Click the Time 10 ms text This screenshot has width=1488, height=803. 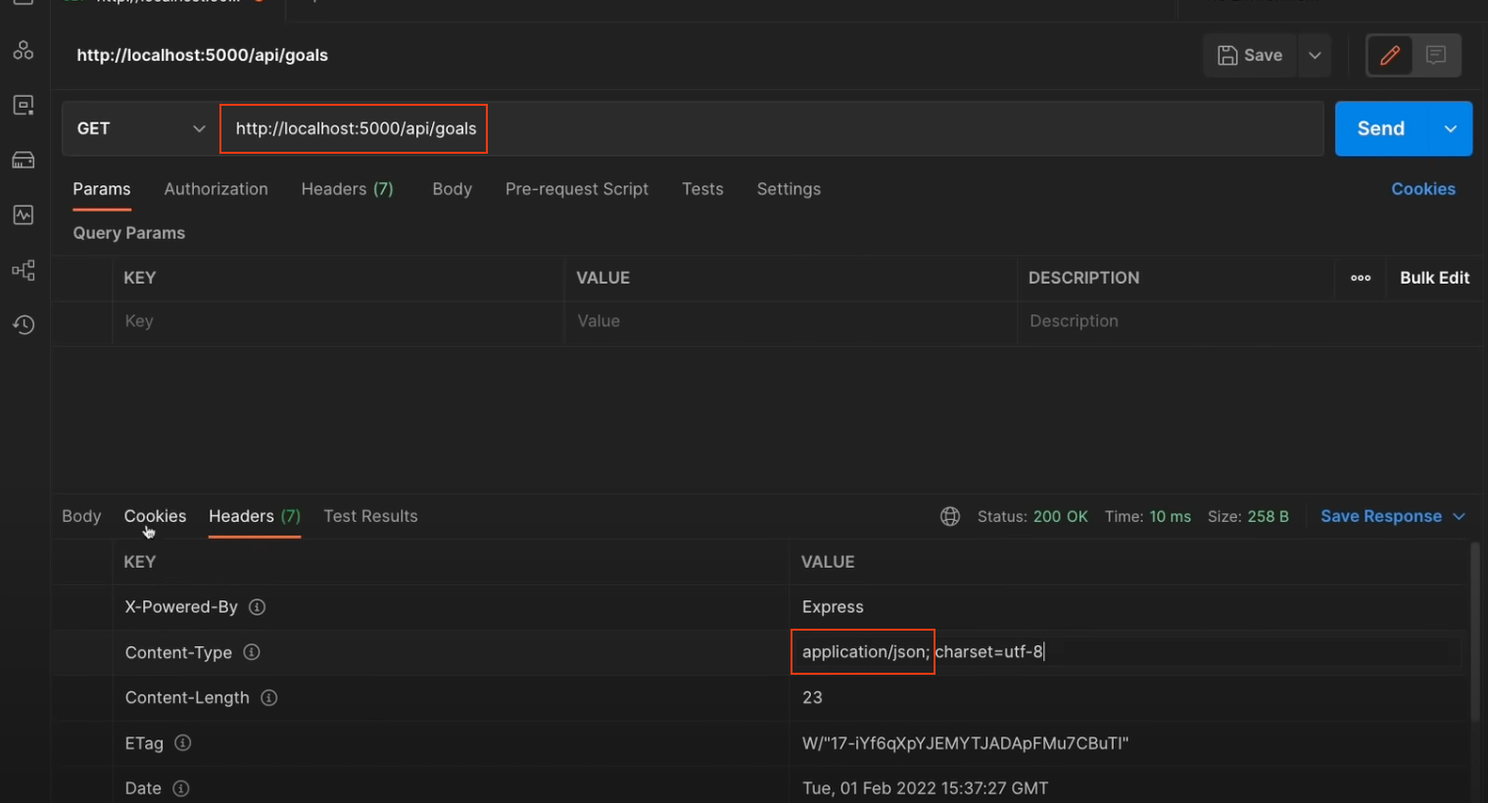point(1148,516)
